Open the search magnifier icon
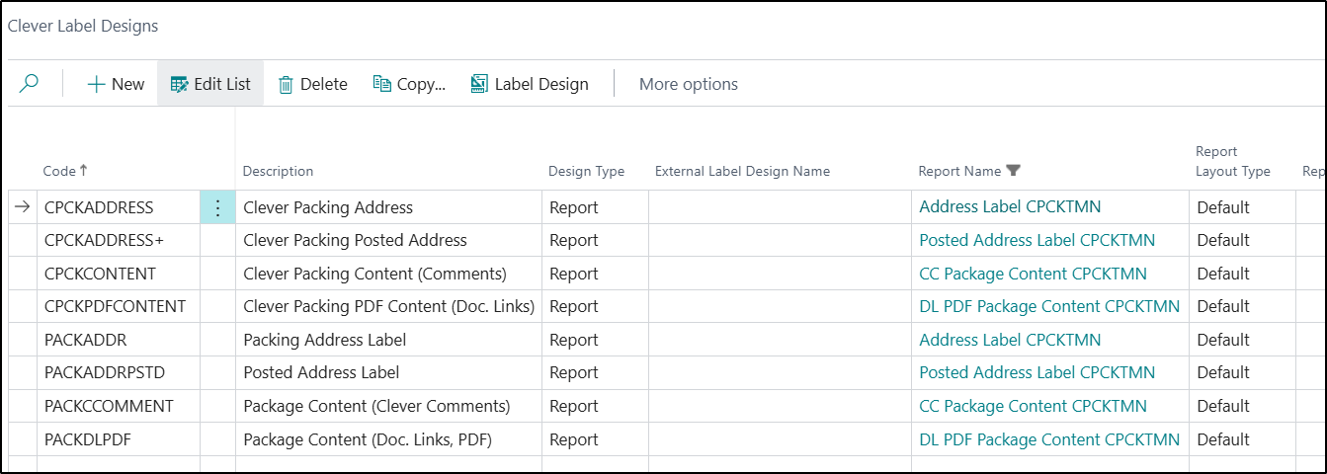Image resolution: width=1327 pixels, height=474 pixels. [x=29, y=84]
